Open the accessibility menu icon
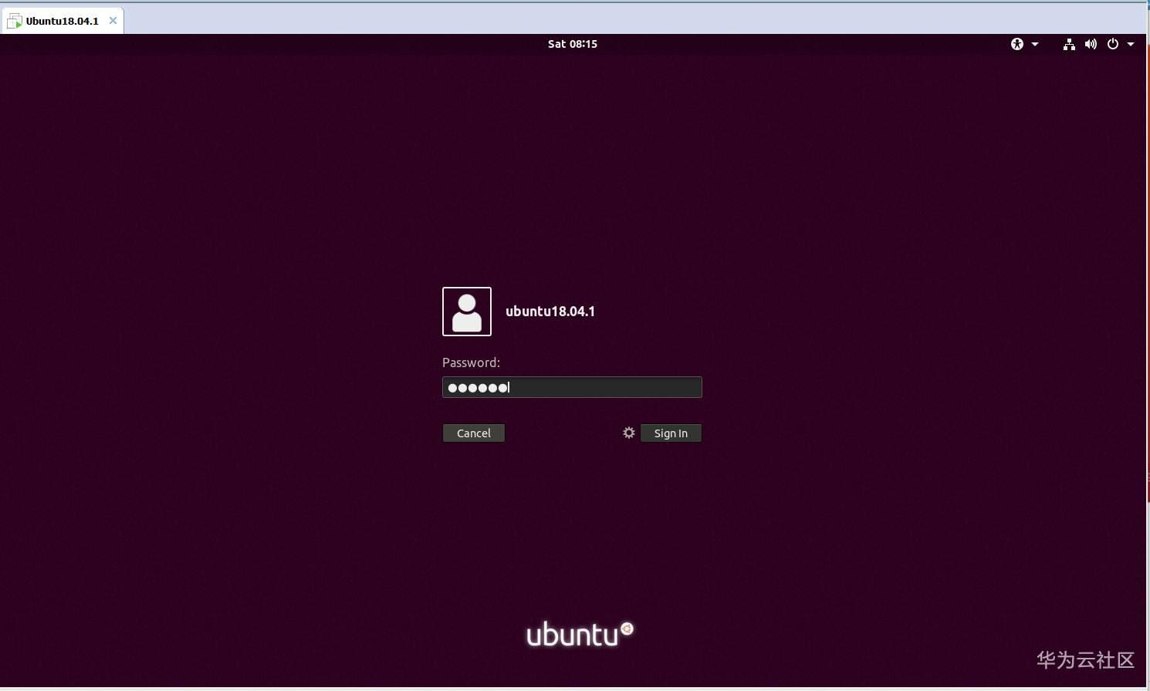The image size is (1150, 691). pyautogui.click(x=1017, y=44)
